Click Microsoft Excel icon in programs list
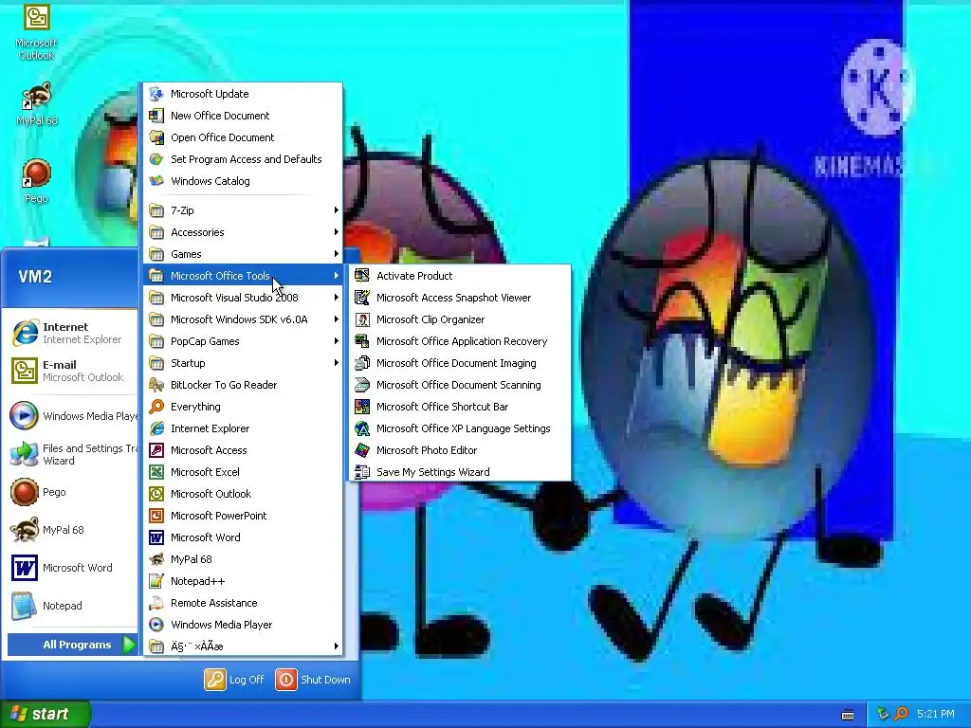Image resolution: width=971 pixels, height=728 pixels. tap(156, 472)
